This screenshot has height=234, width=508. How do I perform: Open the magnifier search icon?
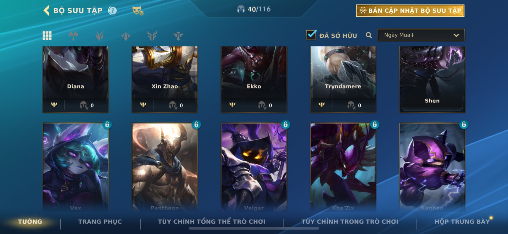(x=369, y=35)
